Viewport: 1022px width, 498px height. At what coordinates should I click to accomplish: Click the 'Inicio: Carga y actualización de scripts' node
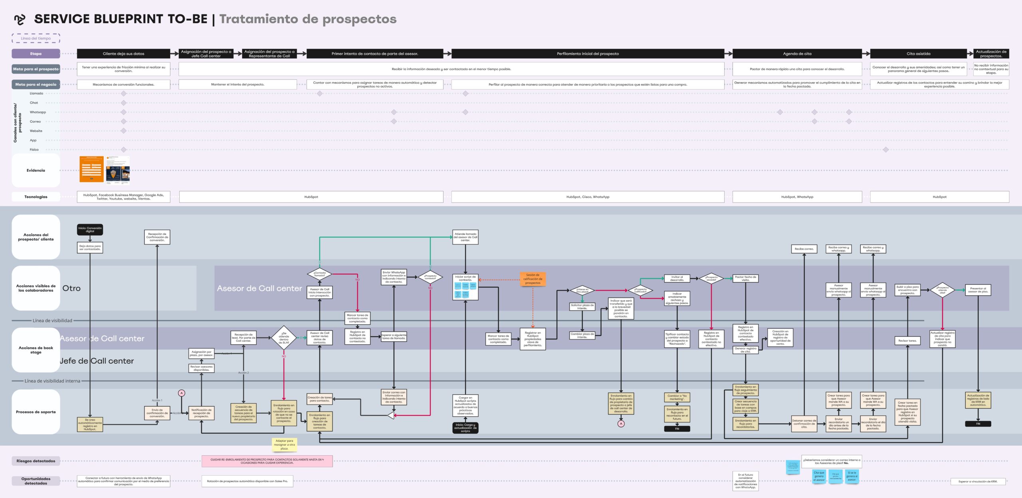coord(465,428)
